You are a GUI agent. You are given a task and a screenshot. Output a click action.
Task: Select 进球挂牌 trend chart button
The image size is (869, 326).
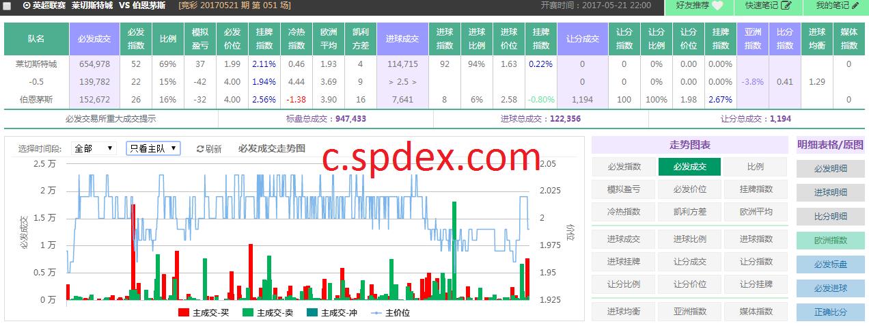click(623, 262)
